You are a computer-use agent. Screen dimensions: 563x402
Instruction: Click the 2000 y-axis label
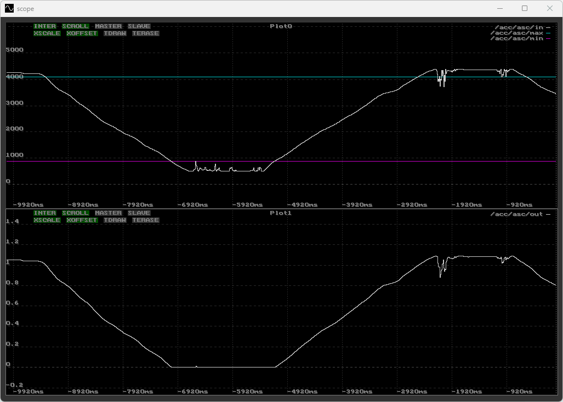coord(15,129)
